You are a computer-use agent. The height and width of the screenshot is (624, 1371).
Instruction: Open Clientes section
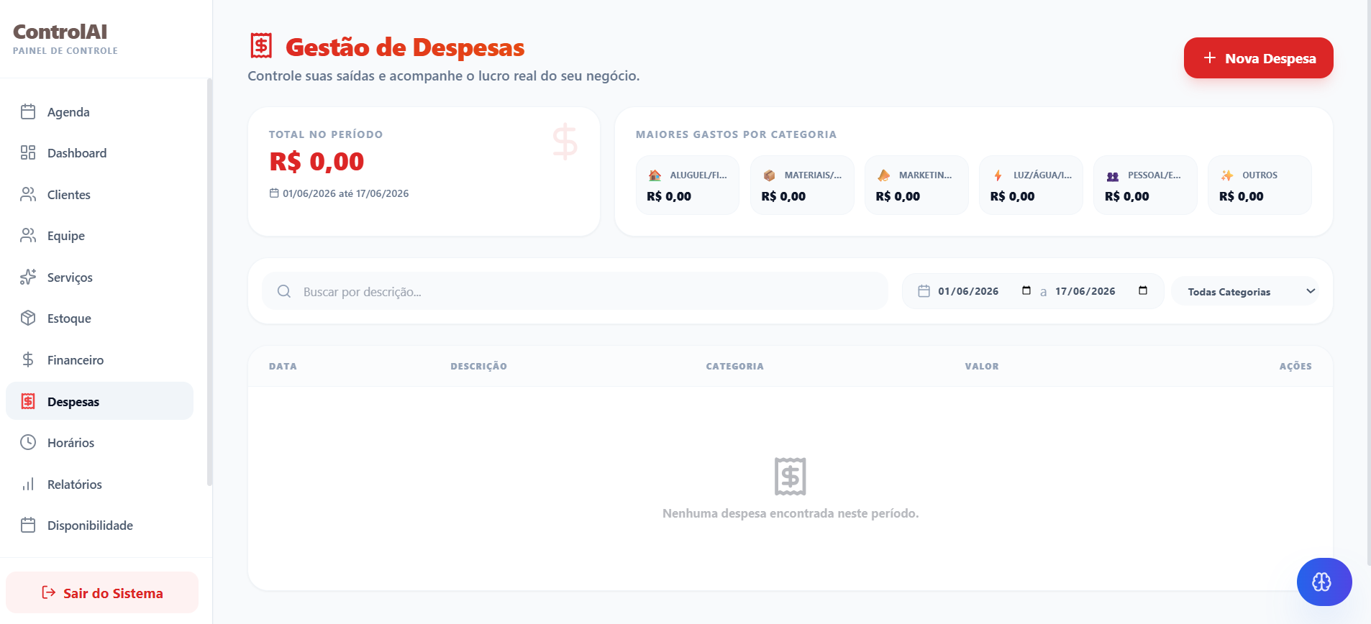pyautogui.click(x=99, y=194)
